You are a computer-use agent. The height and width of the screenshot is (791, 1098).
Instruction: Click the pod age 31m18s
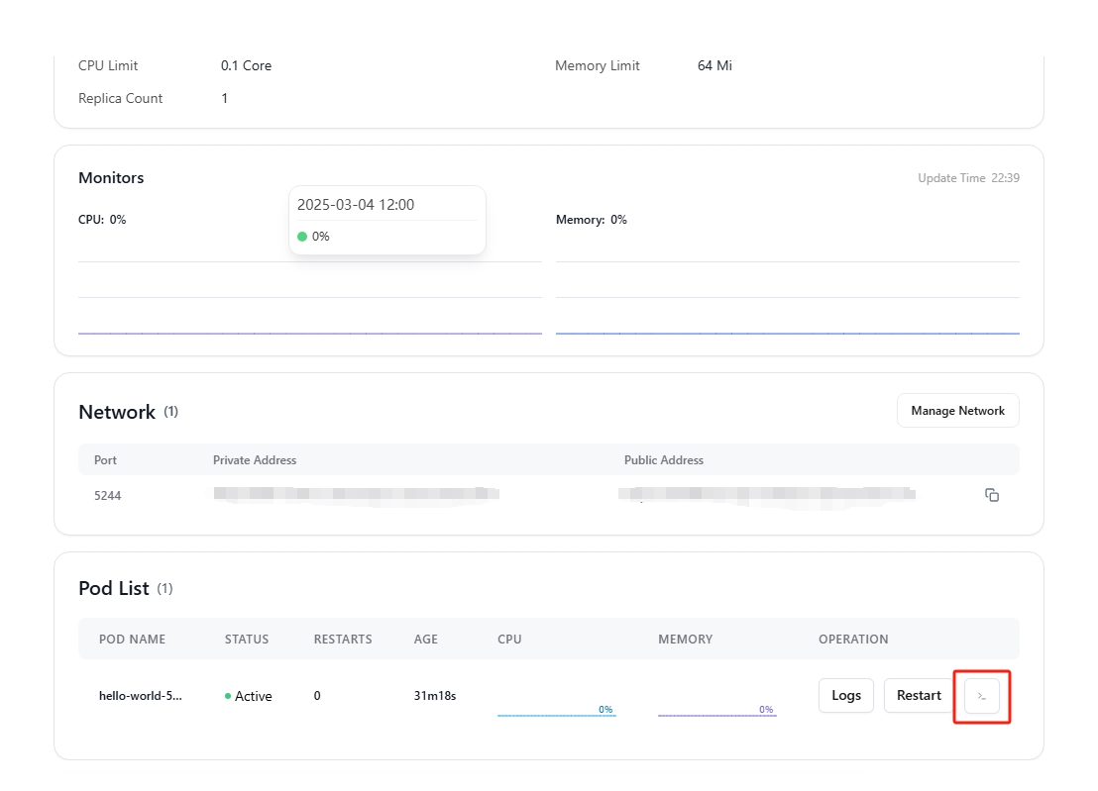pyautogui.click(x=435, y=695)
